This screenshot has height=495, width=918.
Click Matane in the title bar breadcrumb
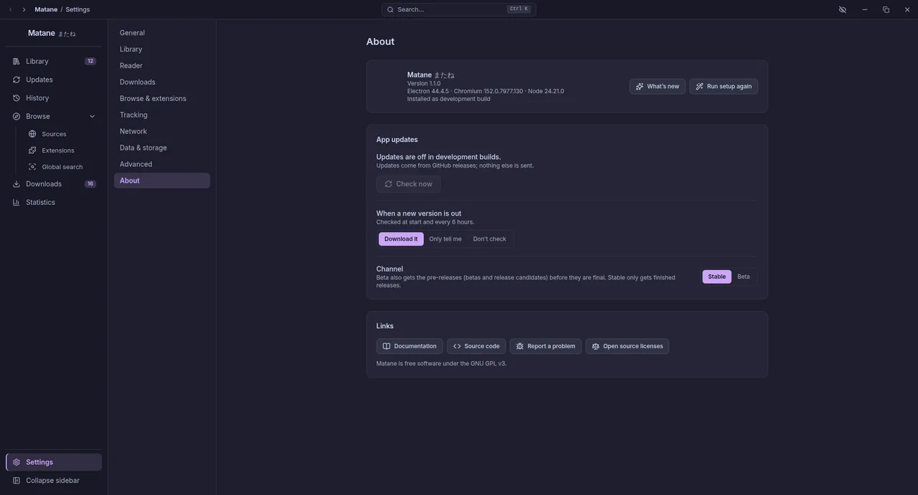[x=46, y=9]
